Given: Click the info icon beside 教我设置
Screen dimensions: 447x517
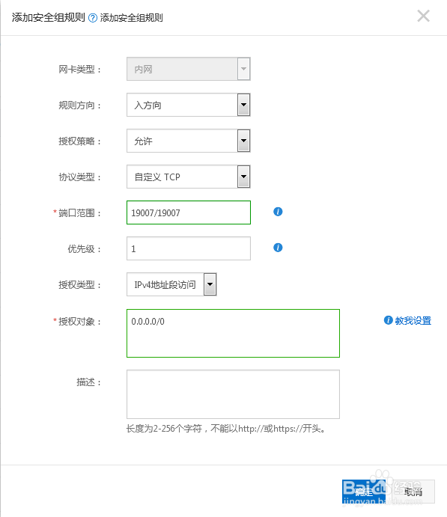Looking at the screenshot, I should pos(388,320).
